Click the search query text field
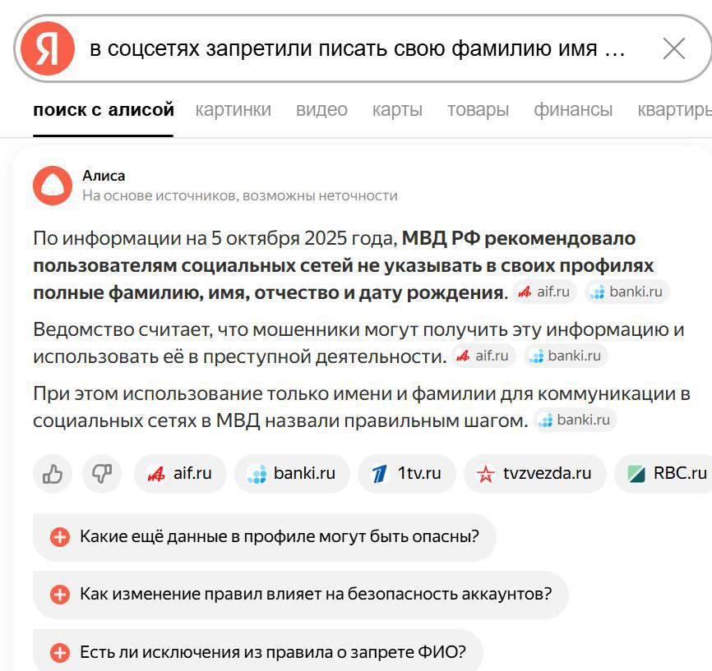 358,49
